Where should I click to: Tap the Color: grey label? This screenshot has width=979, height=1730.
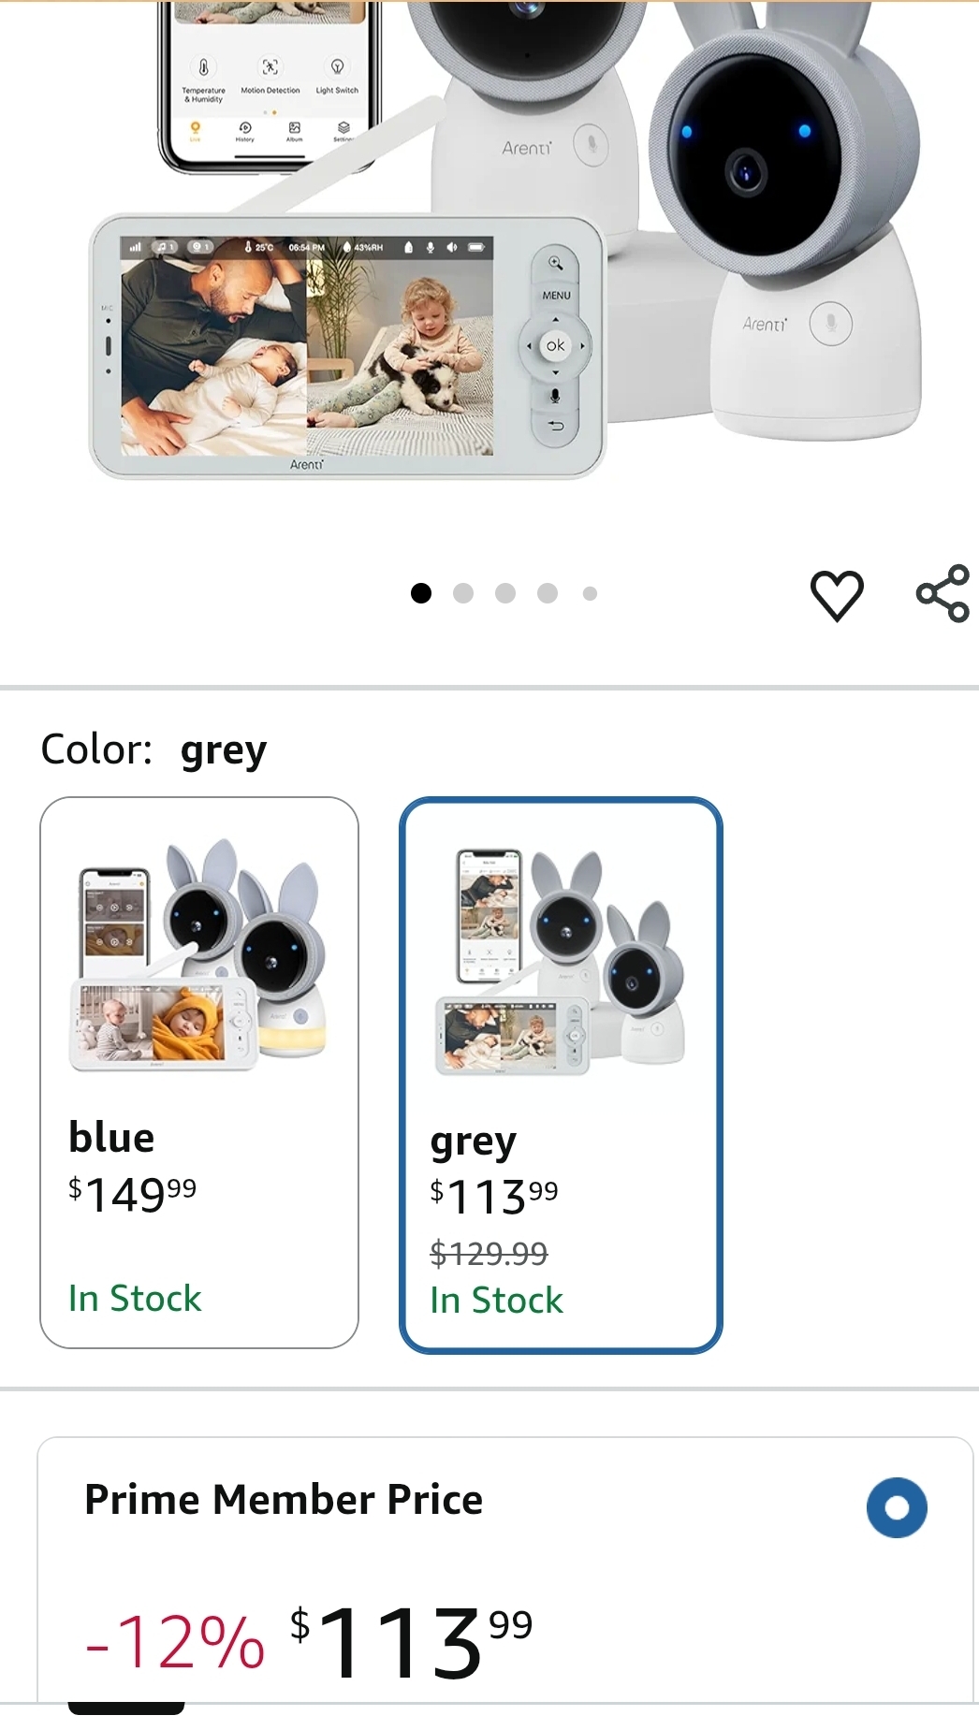click(x=153, y=750)
